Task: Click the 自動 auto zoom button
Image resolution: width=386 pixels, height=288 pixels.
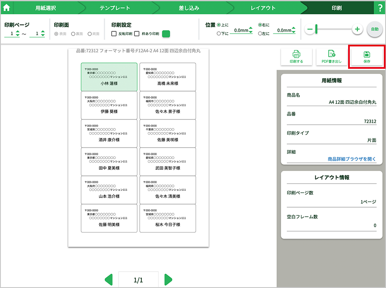Action: [375, 29]
